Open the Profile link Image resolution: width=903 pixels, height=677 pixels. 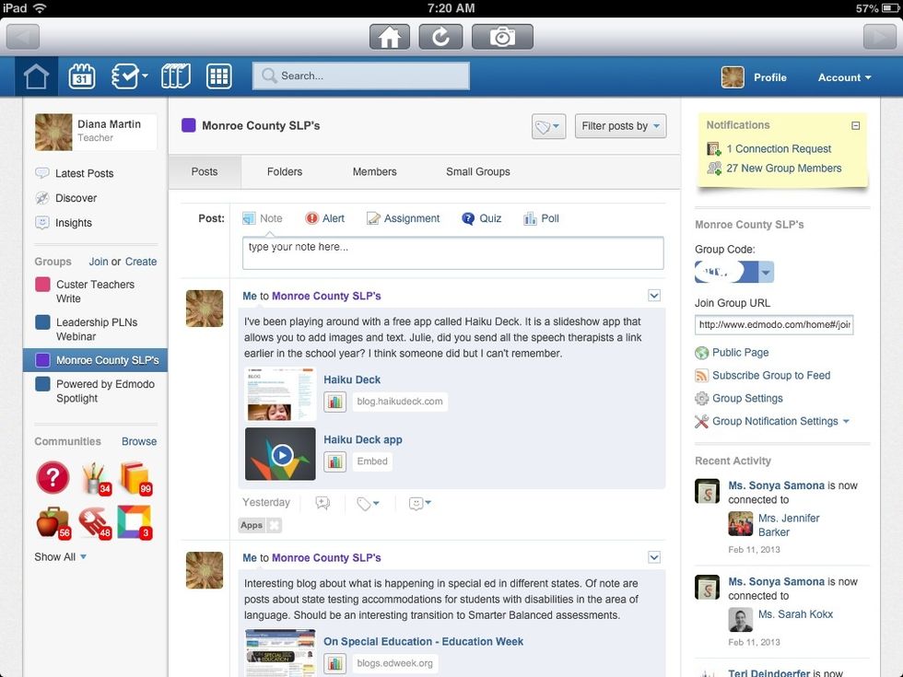(770, 77)
